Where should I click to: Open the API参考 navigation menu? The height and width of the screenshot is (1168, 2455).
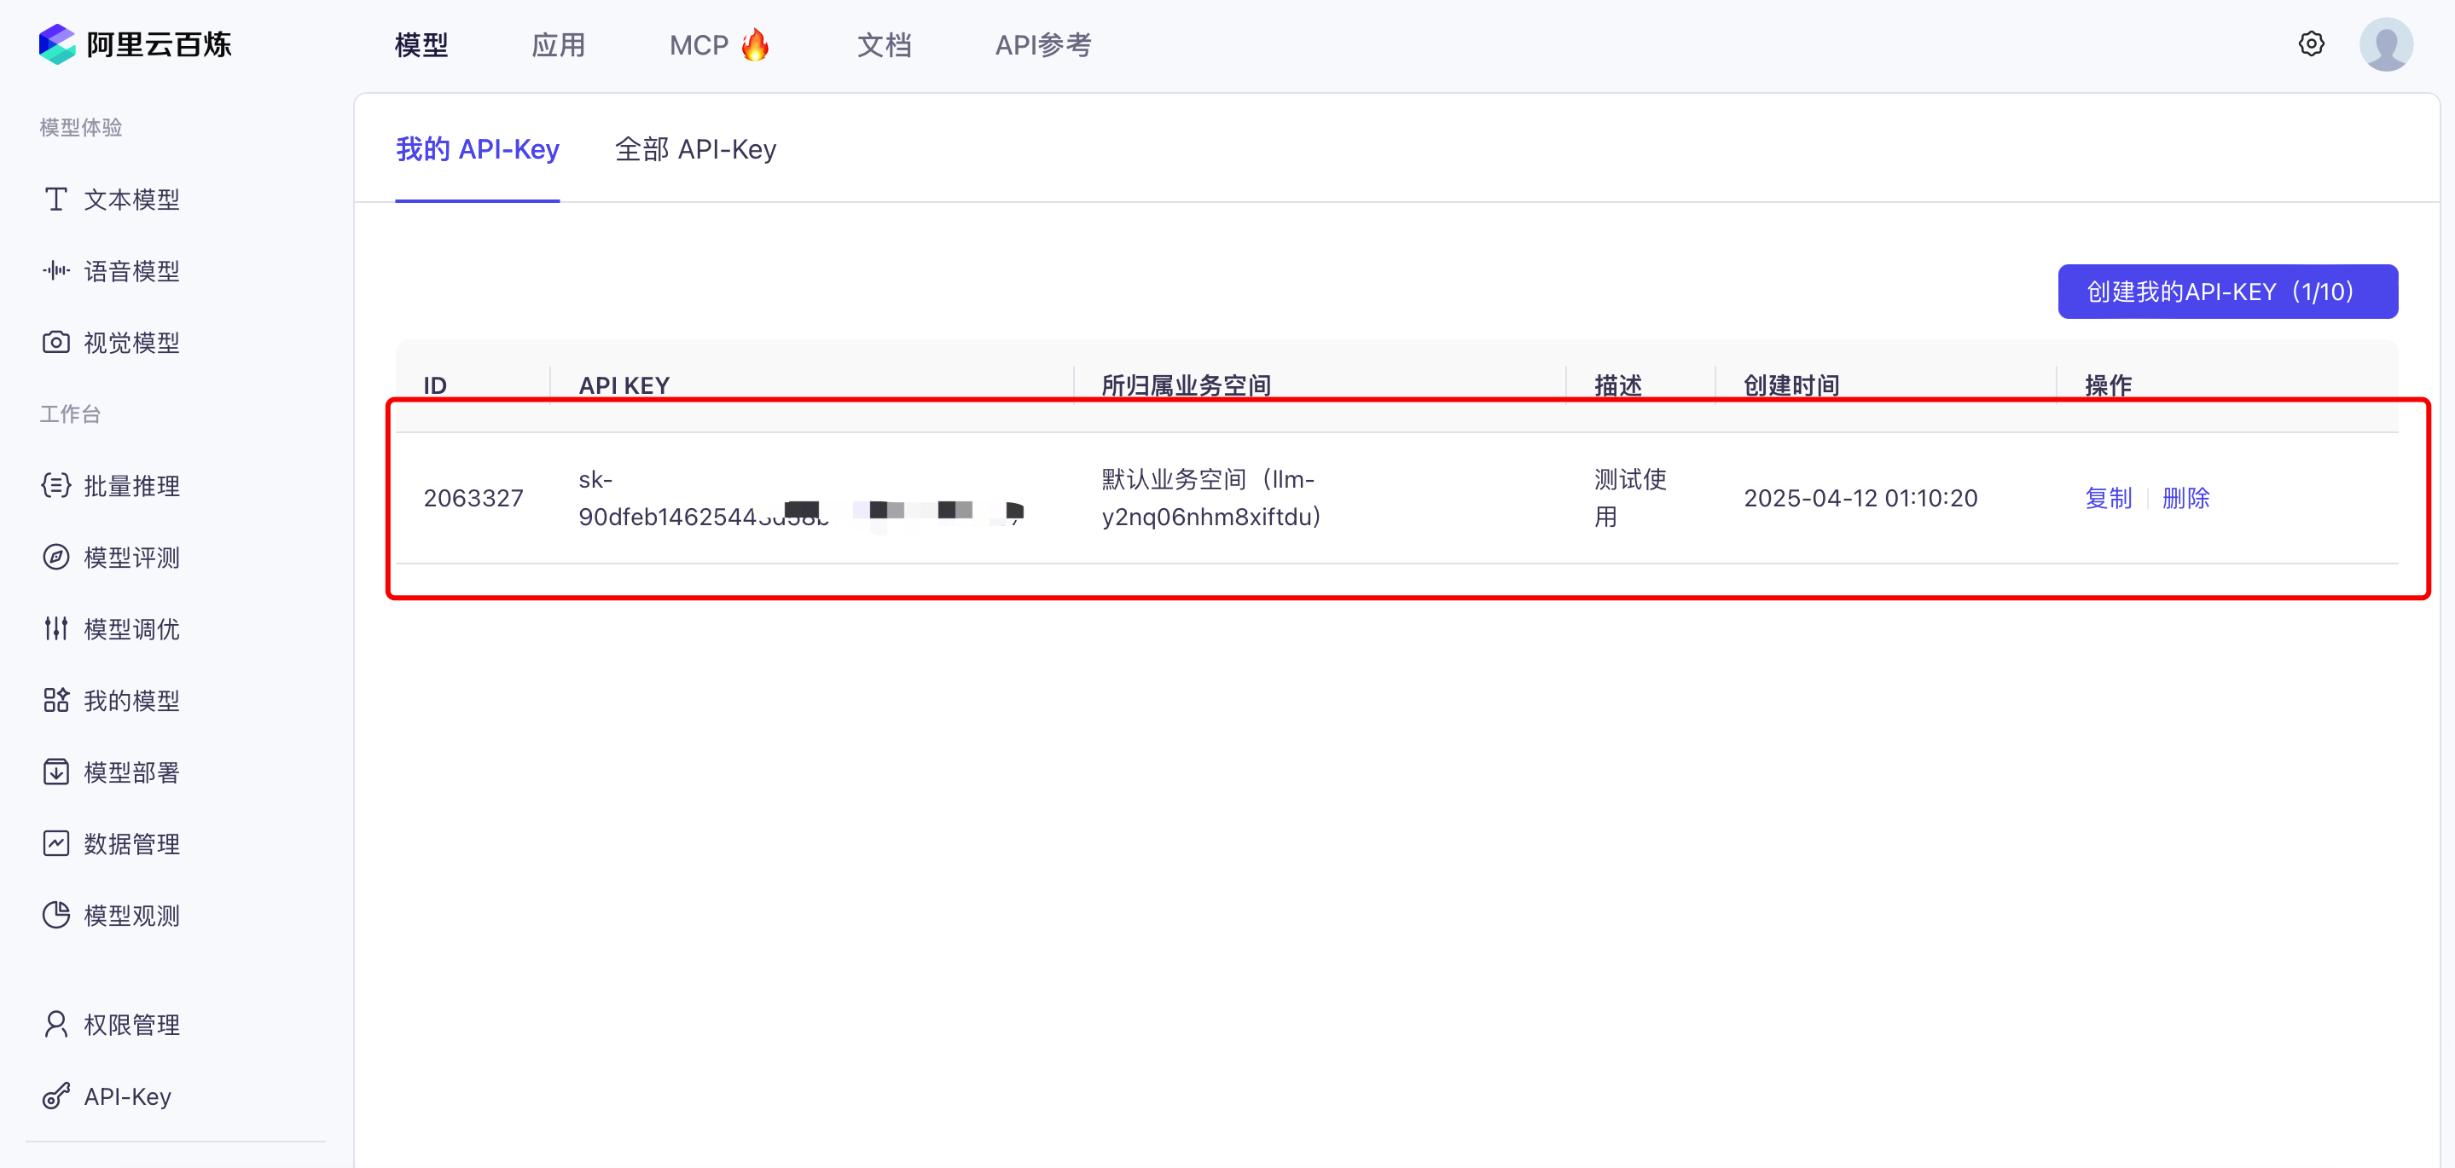point(1042,45)
